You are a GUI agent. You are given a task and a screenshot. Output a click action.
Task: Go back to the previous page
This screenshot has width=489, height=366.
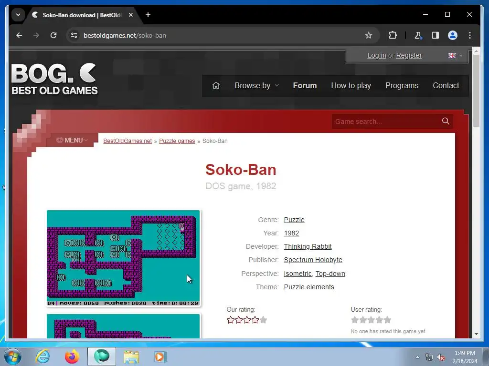[x=19, y=35]
